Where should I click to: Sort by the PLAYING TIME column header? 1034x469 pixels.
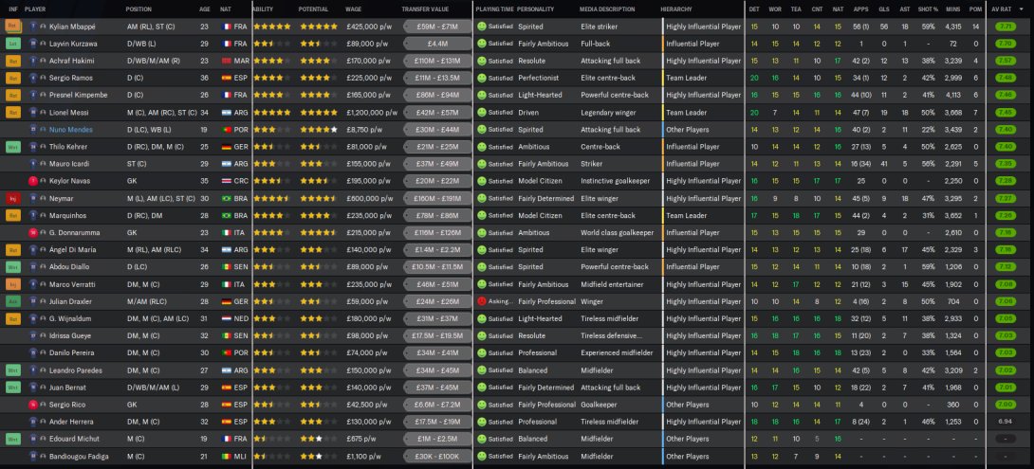click(494, 9)
